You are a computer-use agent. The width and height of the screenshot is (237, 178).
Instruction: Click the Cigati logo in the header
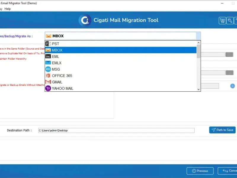click(x=85, y=20)
